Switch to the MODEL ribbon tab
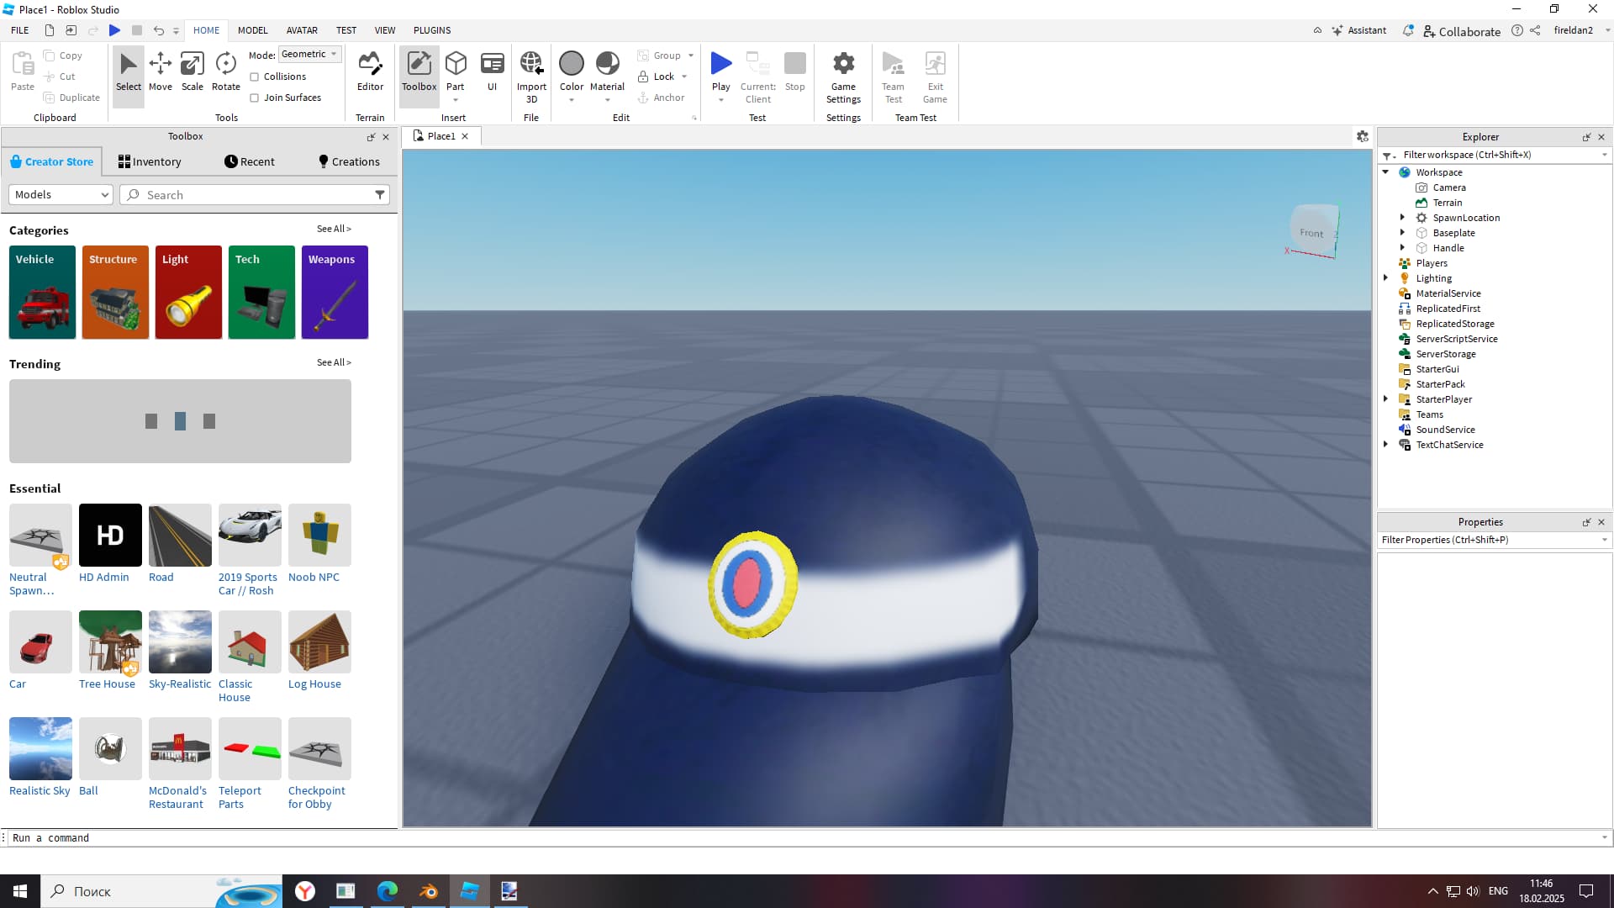 [252, 30]
